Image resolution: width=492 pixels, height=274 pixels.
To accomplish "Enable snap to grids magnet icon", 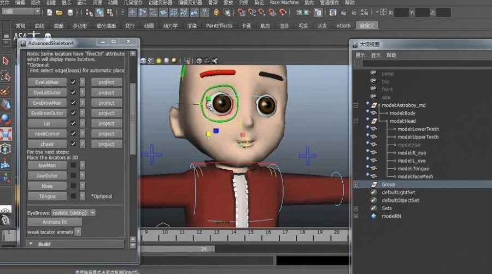I will [x=241, y=13].
